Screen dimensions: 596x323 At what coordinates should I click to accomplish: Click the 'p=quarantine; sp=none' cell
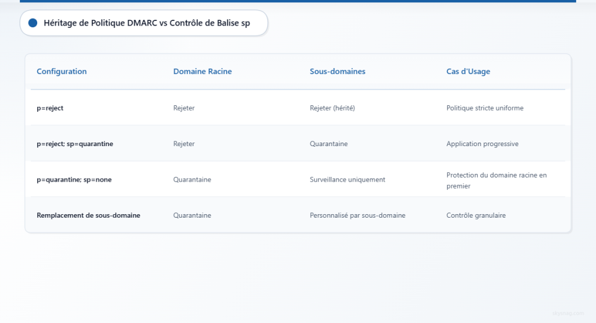coord(74,179)
